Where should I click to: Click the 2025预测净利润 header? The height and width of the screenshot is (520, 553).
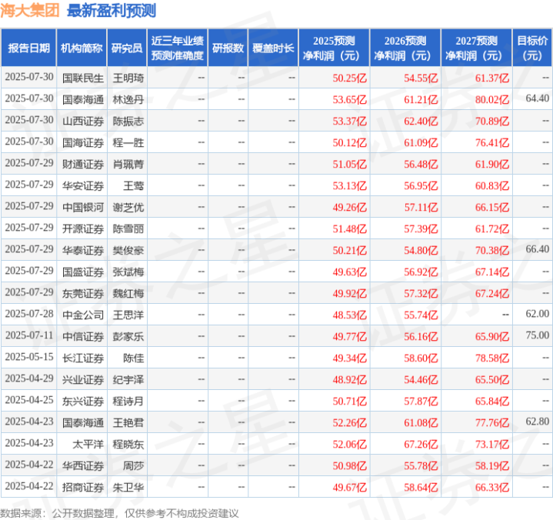(334, 48)
